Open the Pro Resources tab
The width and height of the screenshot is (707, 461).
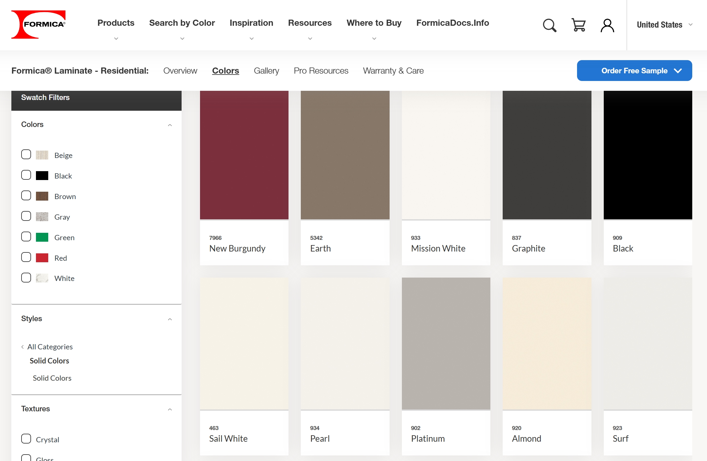pos(321,71)
